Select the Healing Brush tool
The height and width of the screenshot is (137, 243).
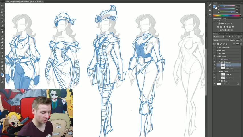(2, 25)
